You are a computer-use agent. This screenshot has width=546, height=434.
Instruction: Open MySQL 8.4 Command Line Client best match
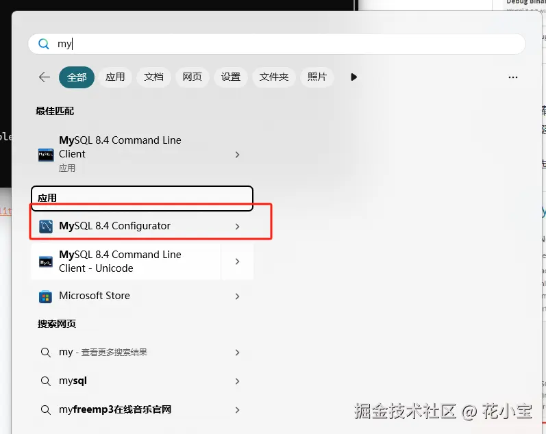point(142,154)
